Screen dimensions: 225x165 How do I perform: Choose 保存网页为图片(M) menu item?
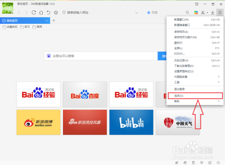[195, 37]
